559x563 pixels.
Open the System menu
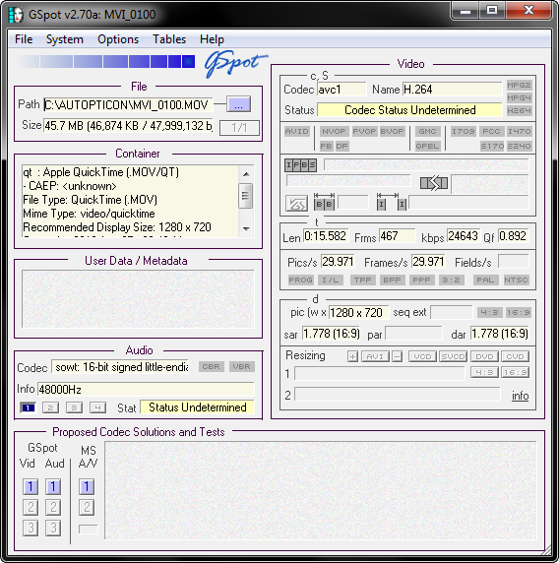tap(65, 39)
